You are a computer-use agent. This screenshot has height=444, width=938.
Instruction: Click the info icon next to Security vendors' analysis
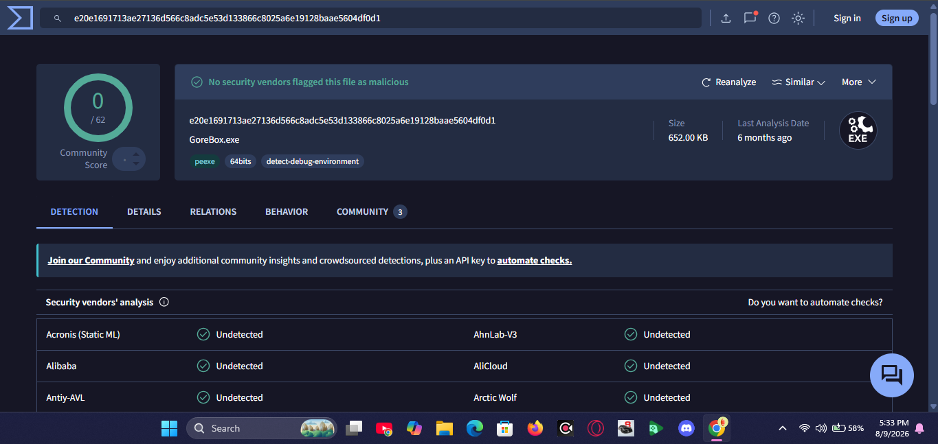tap(164, 303)
